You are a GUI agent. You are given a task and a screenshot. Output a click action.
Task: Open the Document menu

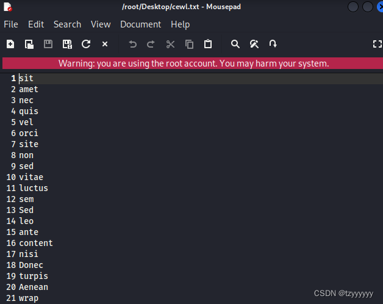[141, 24]
